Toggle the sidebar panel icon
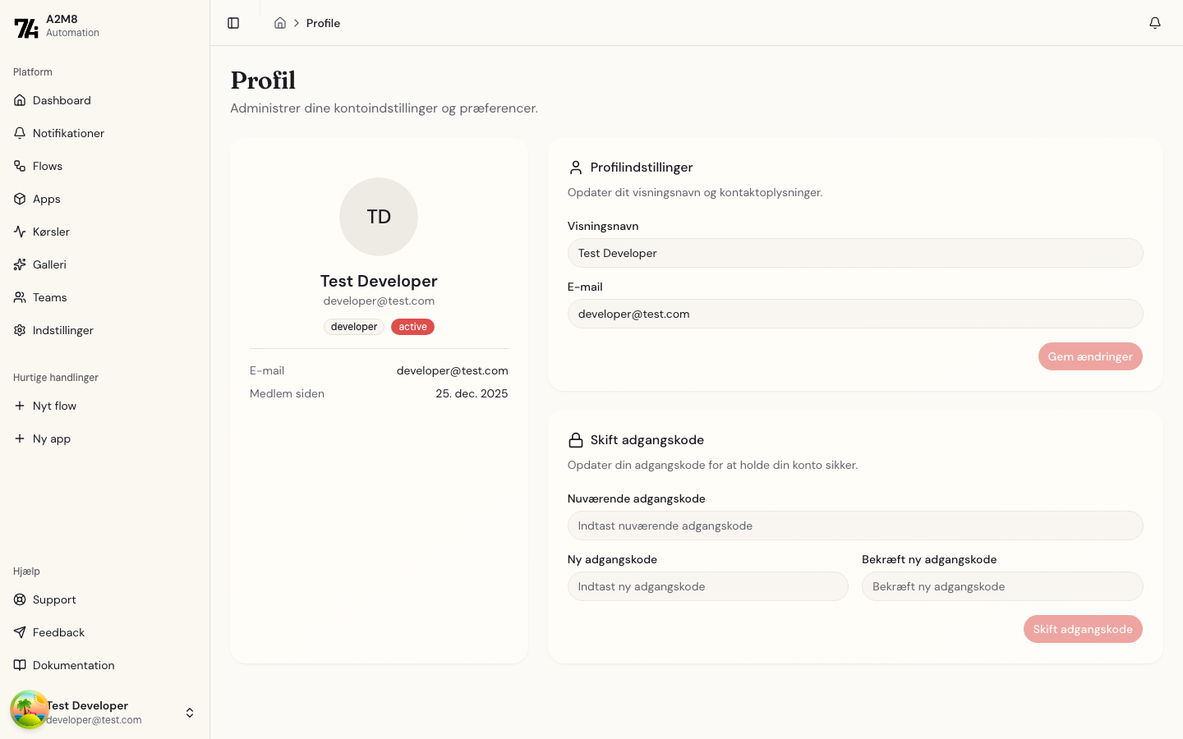The width and height of the screenshot is (1183, 739). [x=233, y=23]
